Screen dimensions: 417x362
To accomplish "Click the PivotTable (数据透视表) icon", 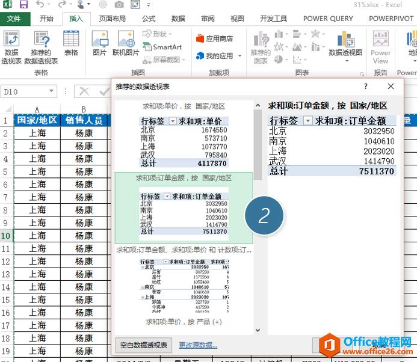I will (11, 48).
